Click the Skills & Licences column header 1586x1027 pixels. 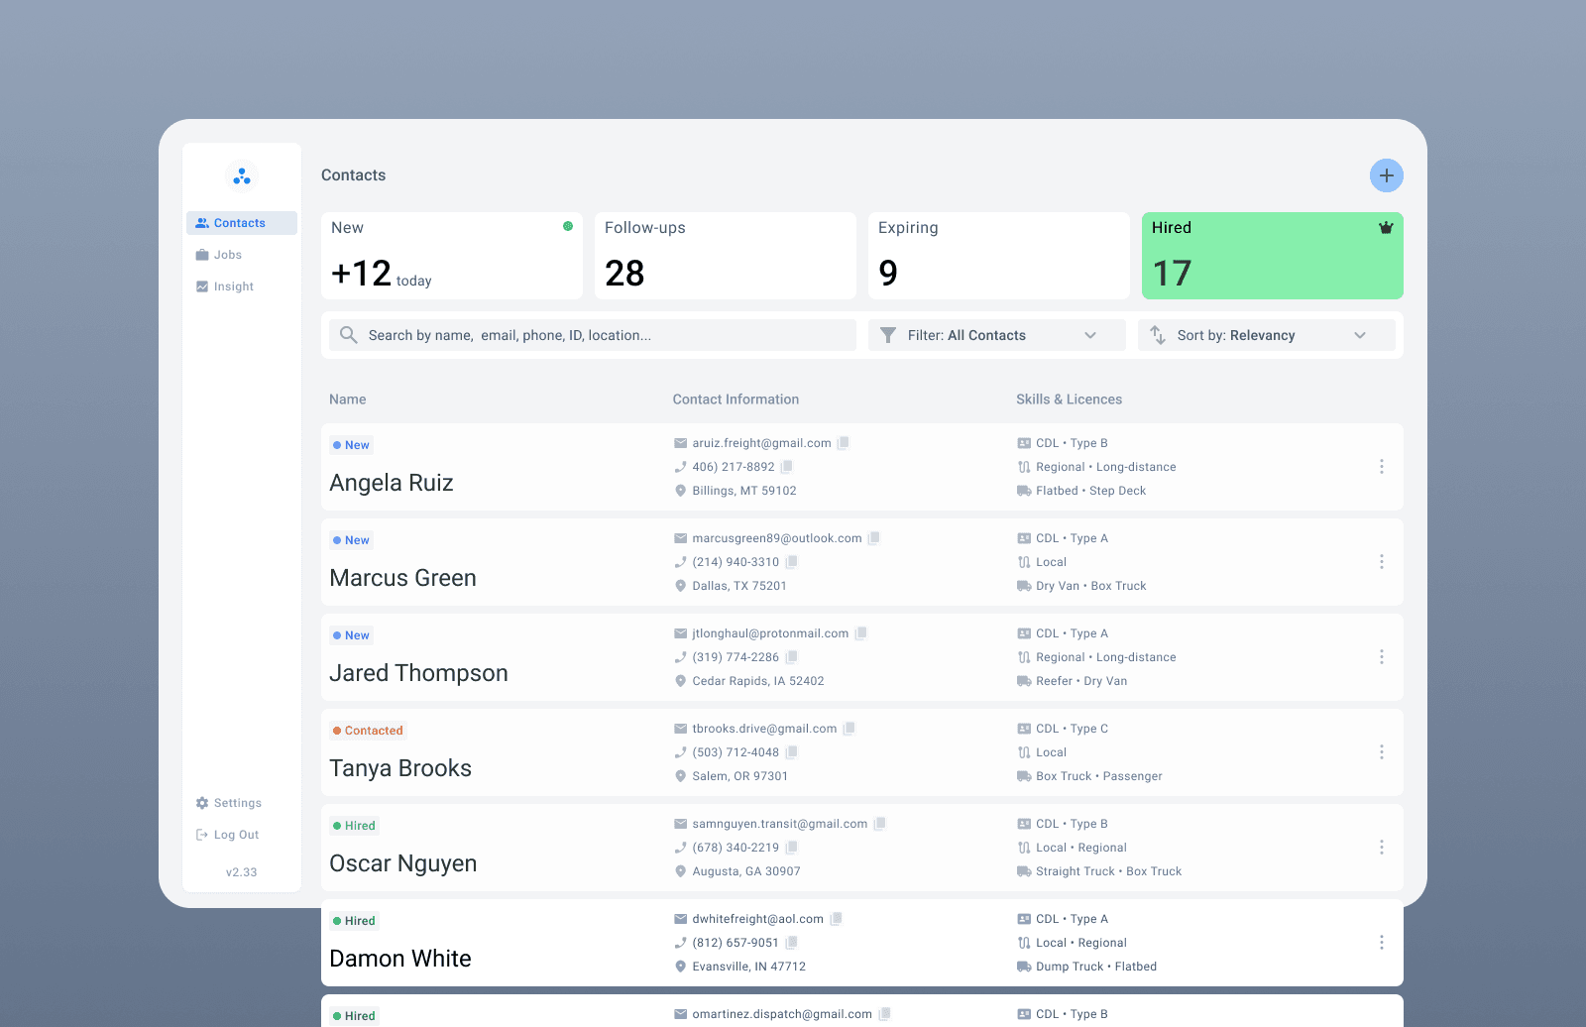(x=1070, y=399)
